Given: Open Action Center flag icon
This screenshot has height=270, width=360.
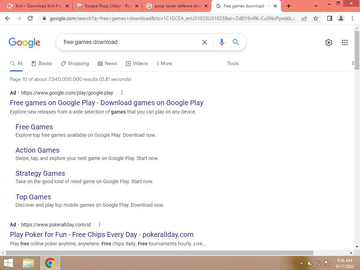Looking at the screenshot, I should pyautogui.click(x=327, y=263).
